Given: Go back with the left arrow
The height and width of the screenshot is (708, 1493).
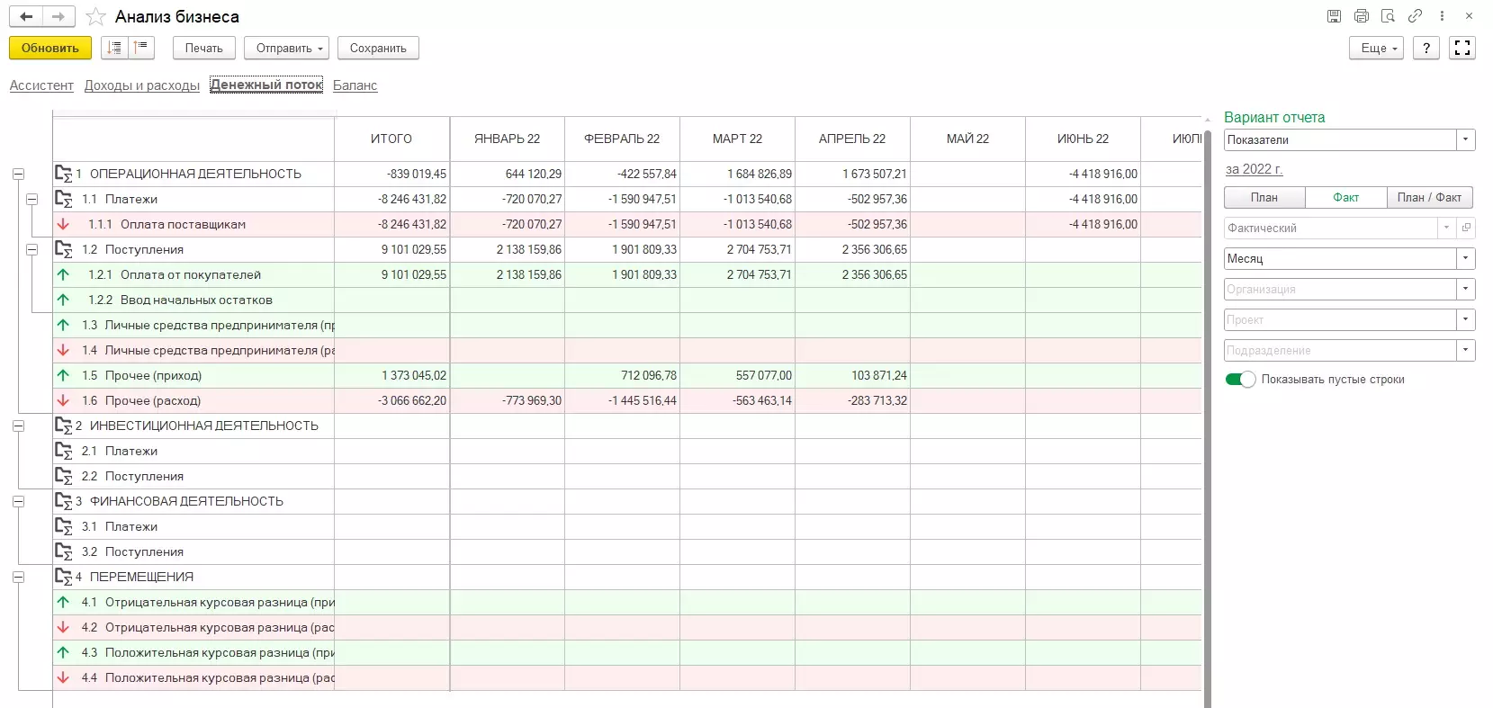Looking at the screenshot, I should click(26, 16).
